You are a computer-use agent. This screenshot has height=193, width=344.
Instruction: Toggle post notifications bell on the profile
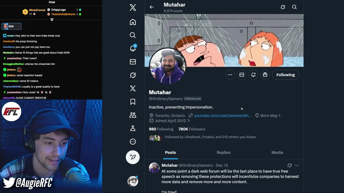(x=253, y=75)
